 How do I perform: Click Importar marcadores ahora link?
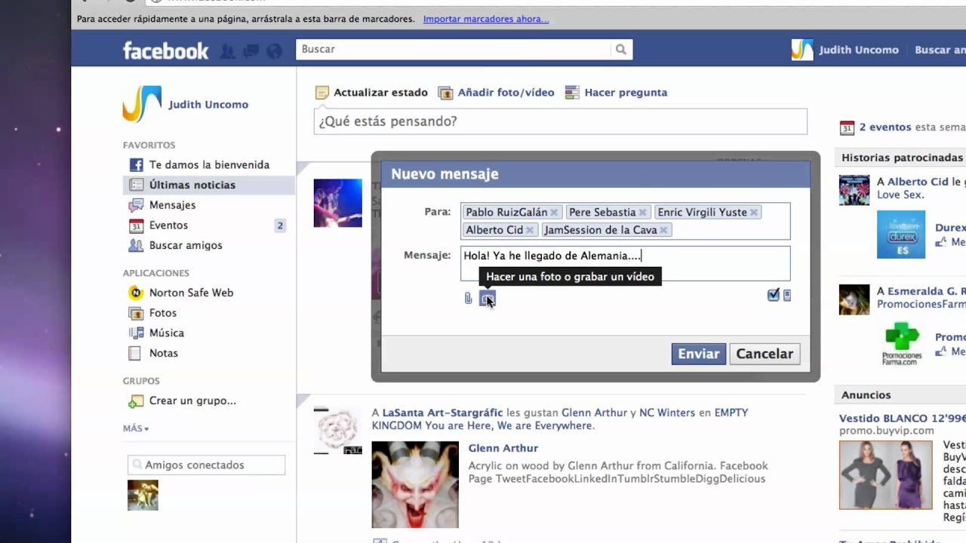pos(486,19)
